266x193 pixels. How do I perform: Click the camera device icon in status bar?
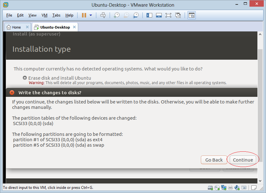[x=244, y=188]
